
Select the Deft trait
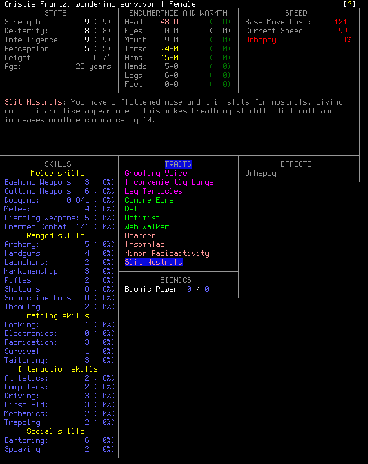(x=133, y=209)
